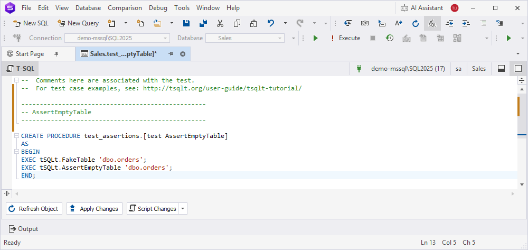Toggle pin on Sales.test document tab
The height and width of the screenshot is (250, 528).
click(171, 54)
